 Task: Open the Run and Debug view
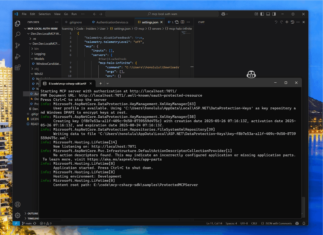coord(18,56)
